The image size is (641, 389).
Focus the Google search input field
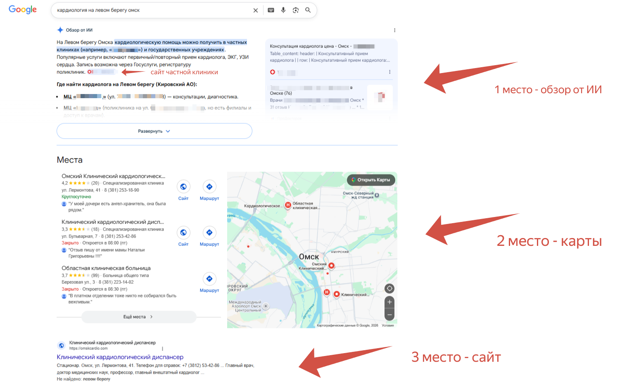[153, 10]
